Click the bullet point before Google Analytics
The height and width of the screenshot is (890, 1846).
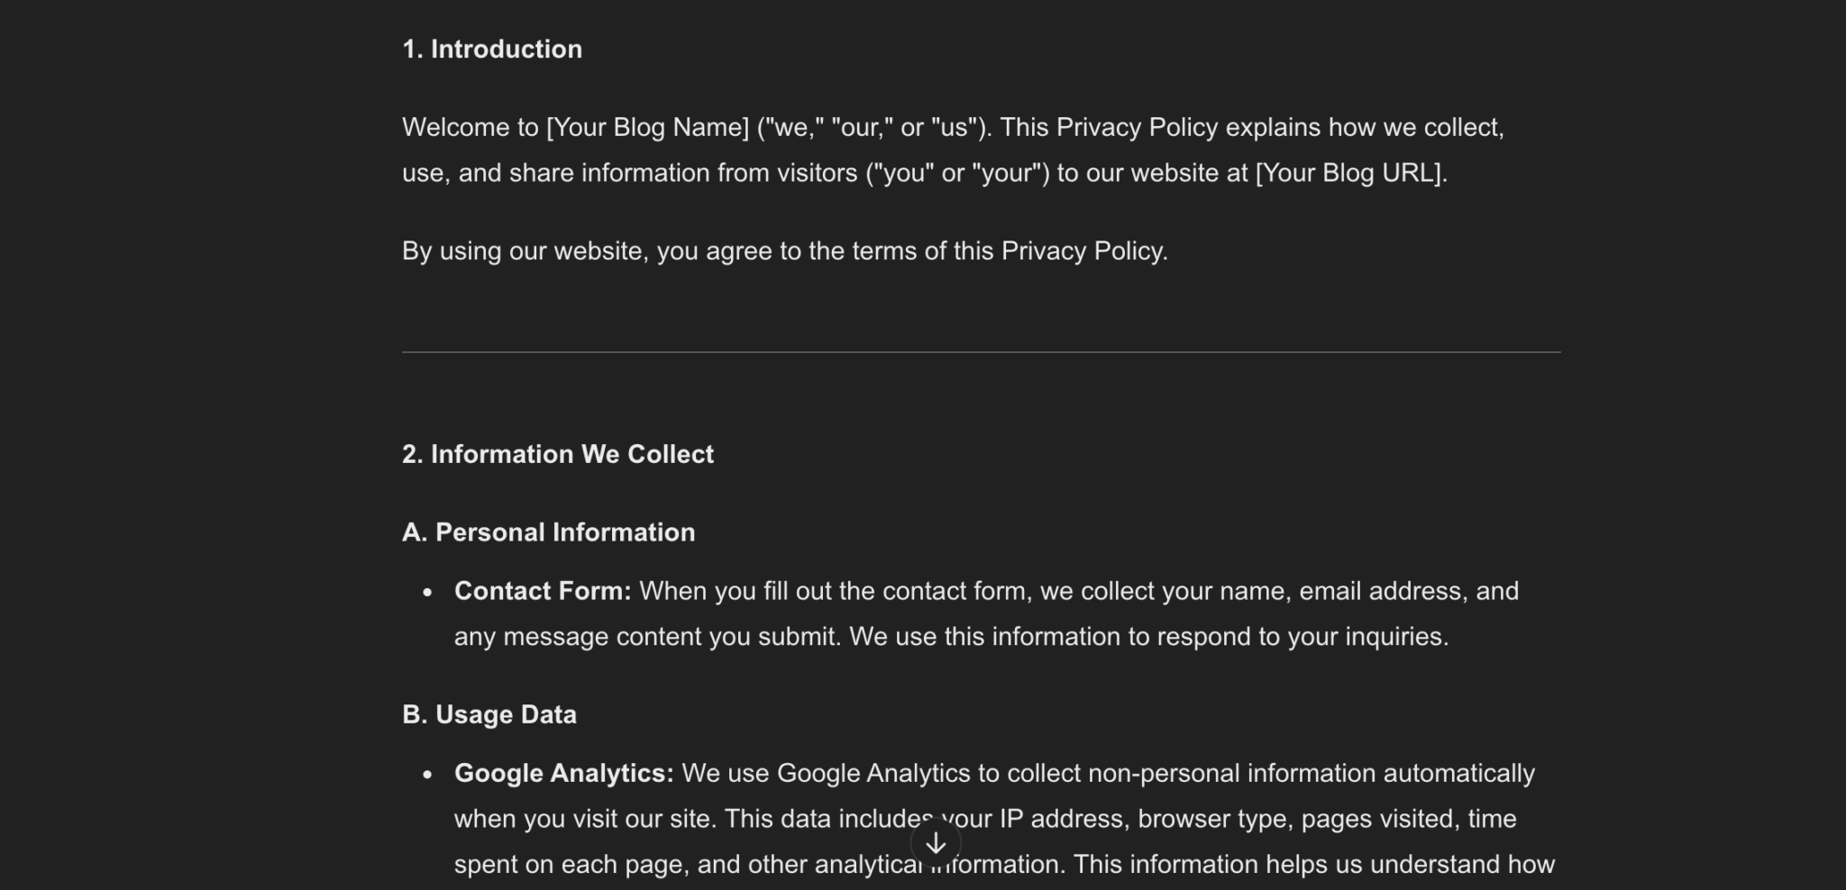pos(427,774)
